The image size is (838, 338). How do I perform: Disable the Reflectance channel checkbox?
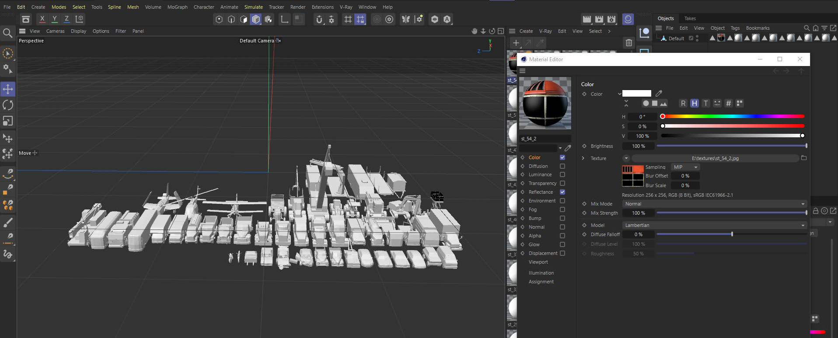pos(562,192)
